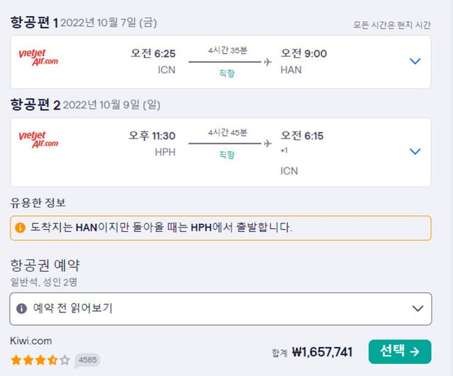Click the 직항 label on flight 1
This screenshot has height=376, width=453.
point(226,74)
